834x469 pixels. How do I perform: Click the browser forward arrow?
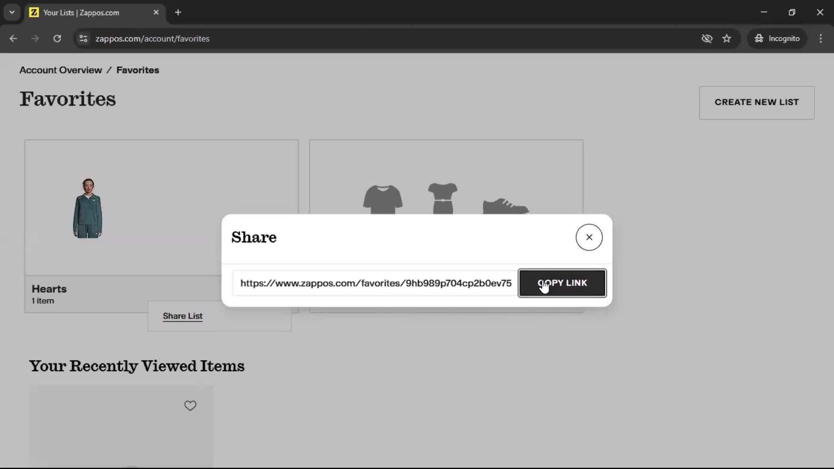click(x=35, y=39)
